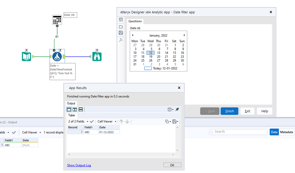Click the Exit button in Analytic App
This screenshot has height=173, width=295.
coord(247,111)
